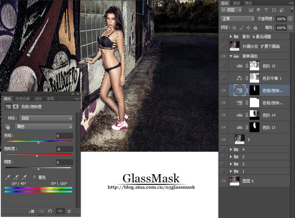Open the 预设 preset dropdown
The image size is (295, 218).
46,118
